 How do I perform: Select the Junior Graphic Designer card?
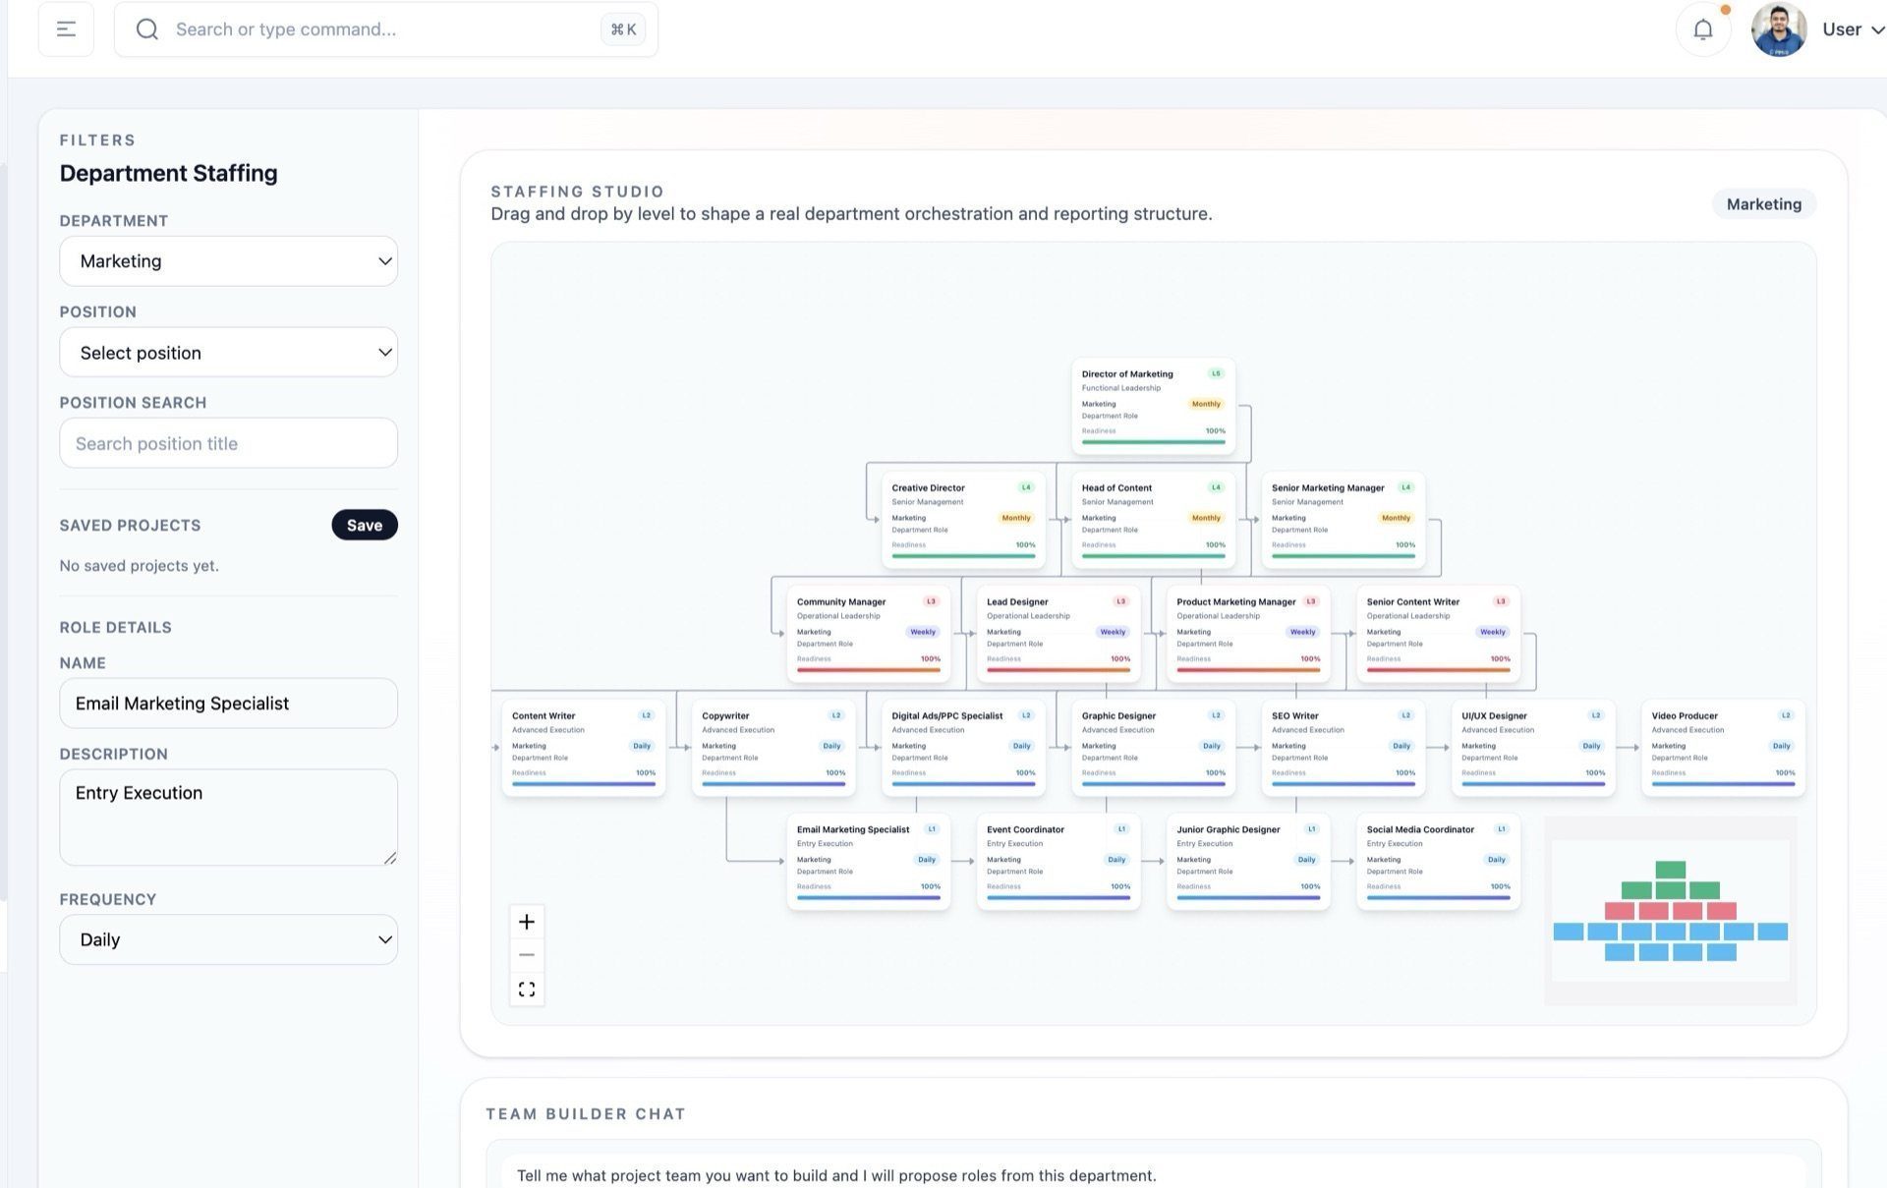tap(1248, 863)
